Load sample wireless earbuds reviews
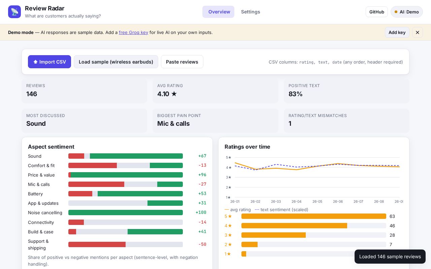Image resolution: width=431 pixels, height=269 pixels. (x=116, y=62)
